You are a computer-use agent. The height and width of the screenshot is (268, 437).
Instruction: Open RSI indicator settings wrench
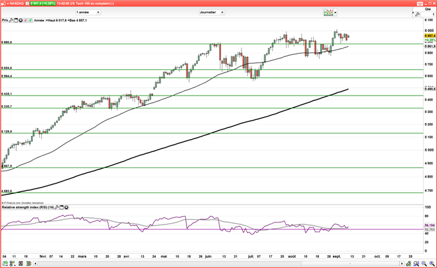(x=57, y=207)
